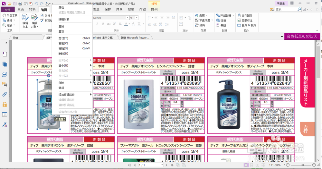The image size is (322, 169).
Task: Open the attachments paperclip panel in sidebar
Action: pos(5,94)
